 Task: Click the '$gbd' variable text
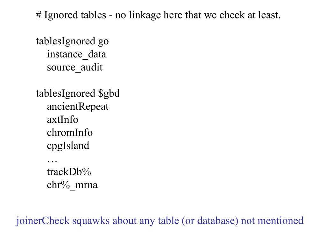(x=109, y=93)
